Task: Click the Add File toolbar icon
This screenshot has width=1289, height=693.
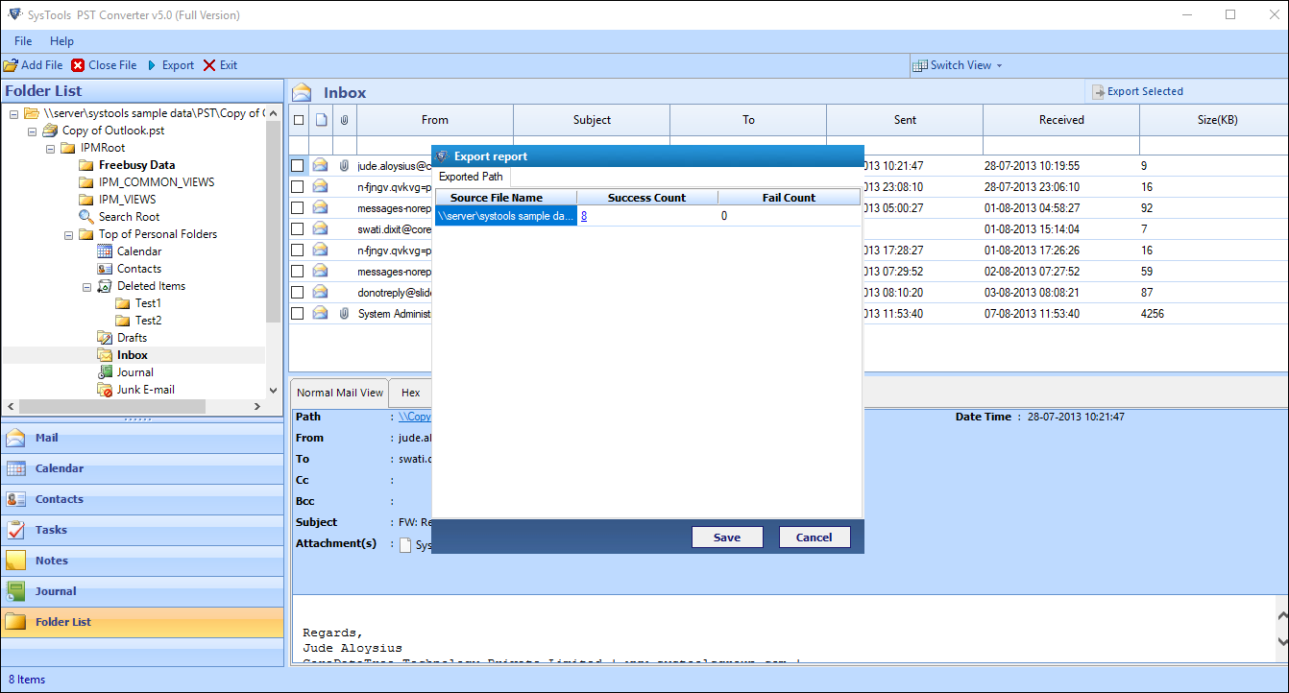Action: pyautogui.click(x=11, y=65)
